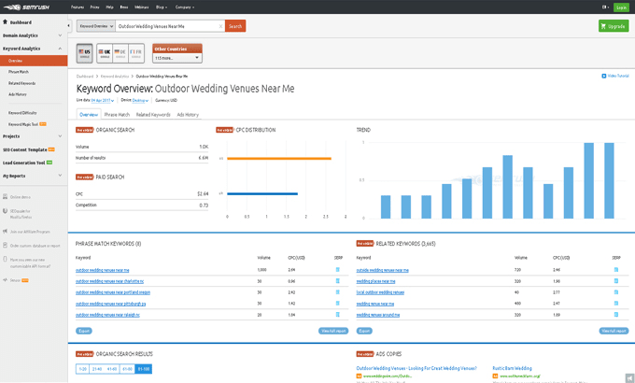The height and width of the screenshot is (383, 635).
Task: View SERP snapshot for outdoor wedding venues near charlotte nc
Action: (x=337, y=280)
